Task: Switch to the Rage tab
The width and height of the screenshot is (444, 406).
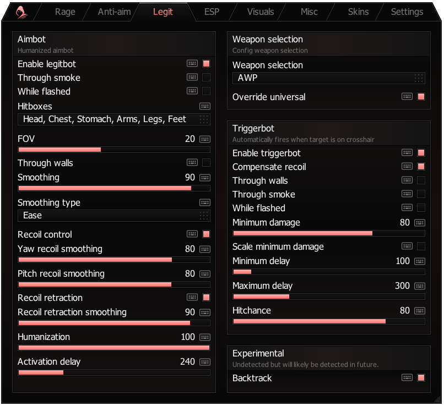Action: point(65,12)
